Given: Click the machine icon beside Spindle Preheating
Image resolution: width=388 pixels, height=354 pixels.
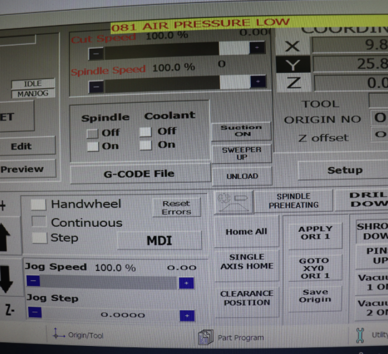Looking at the screenshot, I should tap(233, 200).
